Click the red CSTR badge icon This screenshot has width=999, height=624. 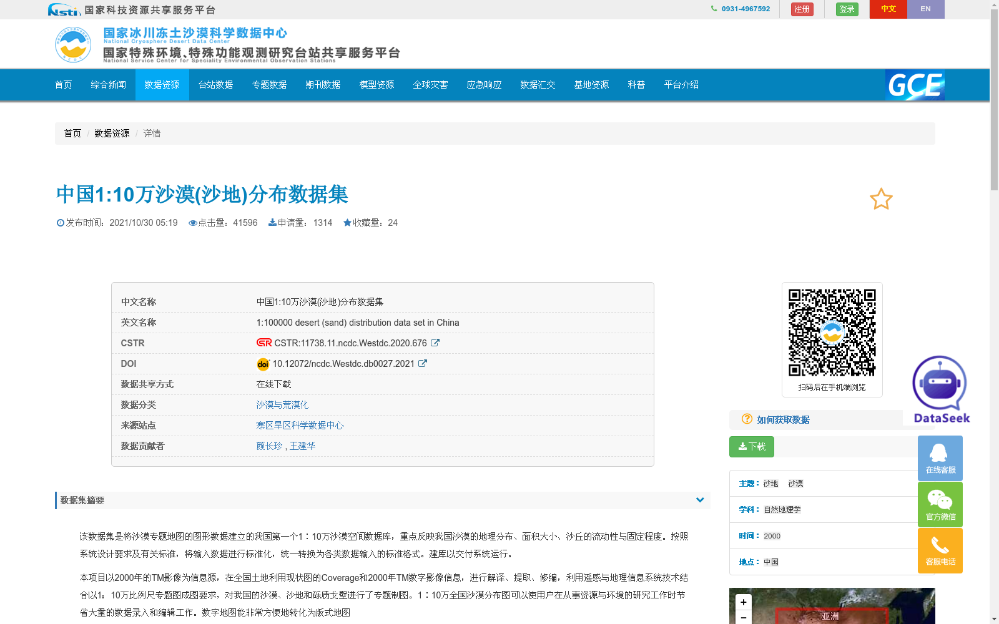tap(264, 343)
